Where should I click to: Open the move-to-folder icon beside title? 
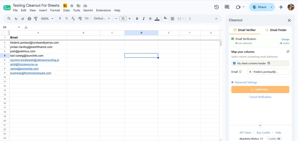(78, 6)
